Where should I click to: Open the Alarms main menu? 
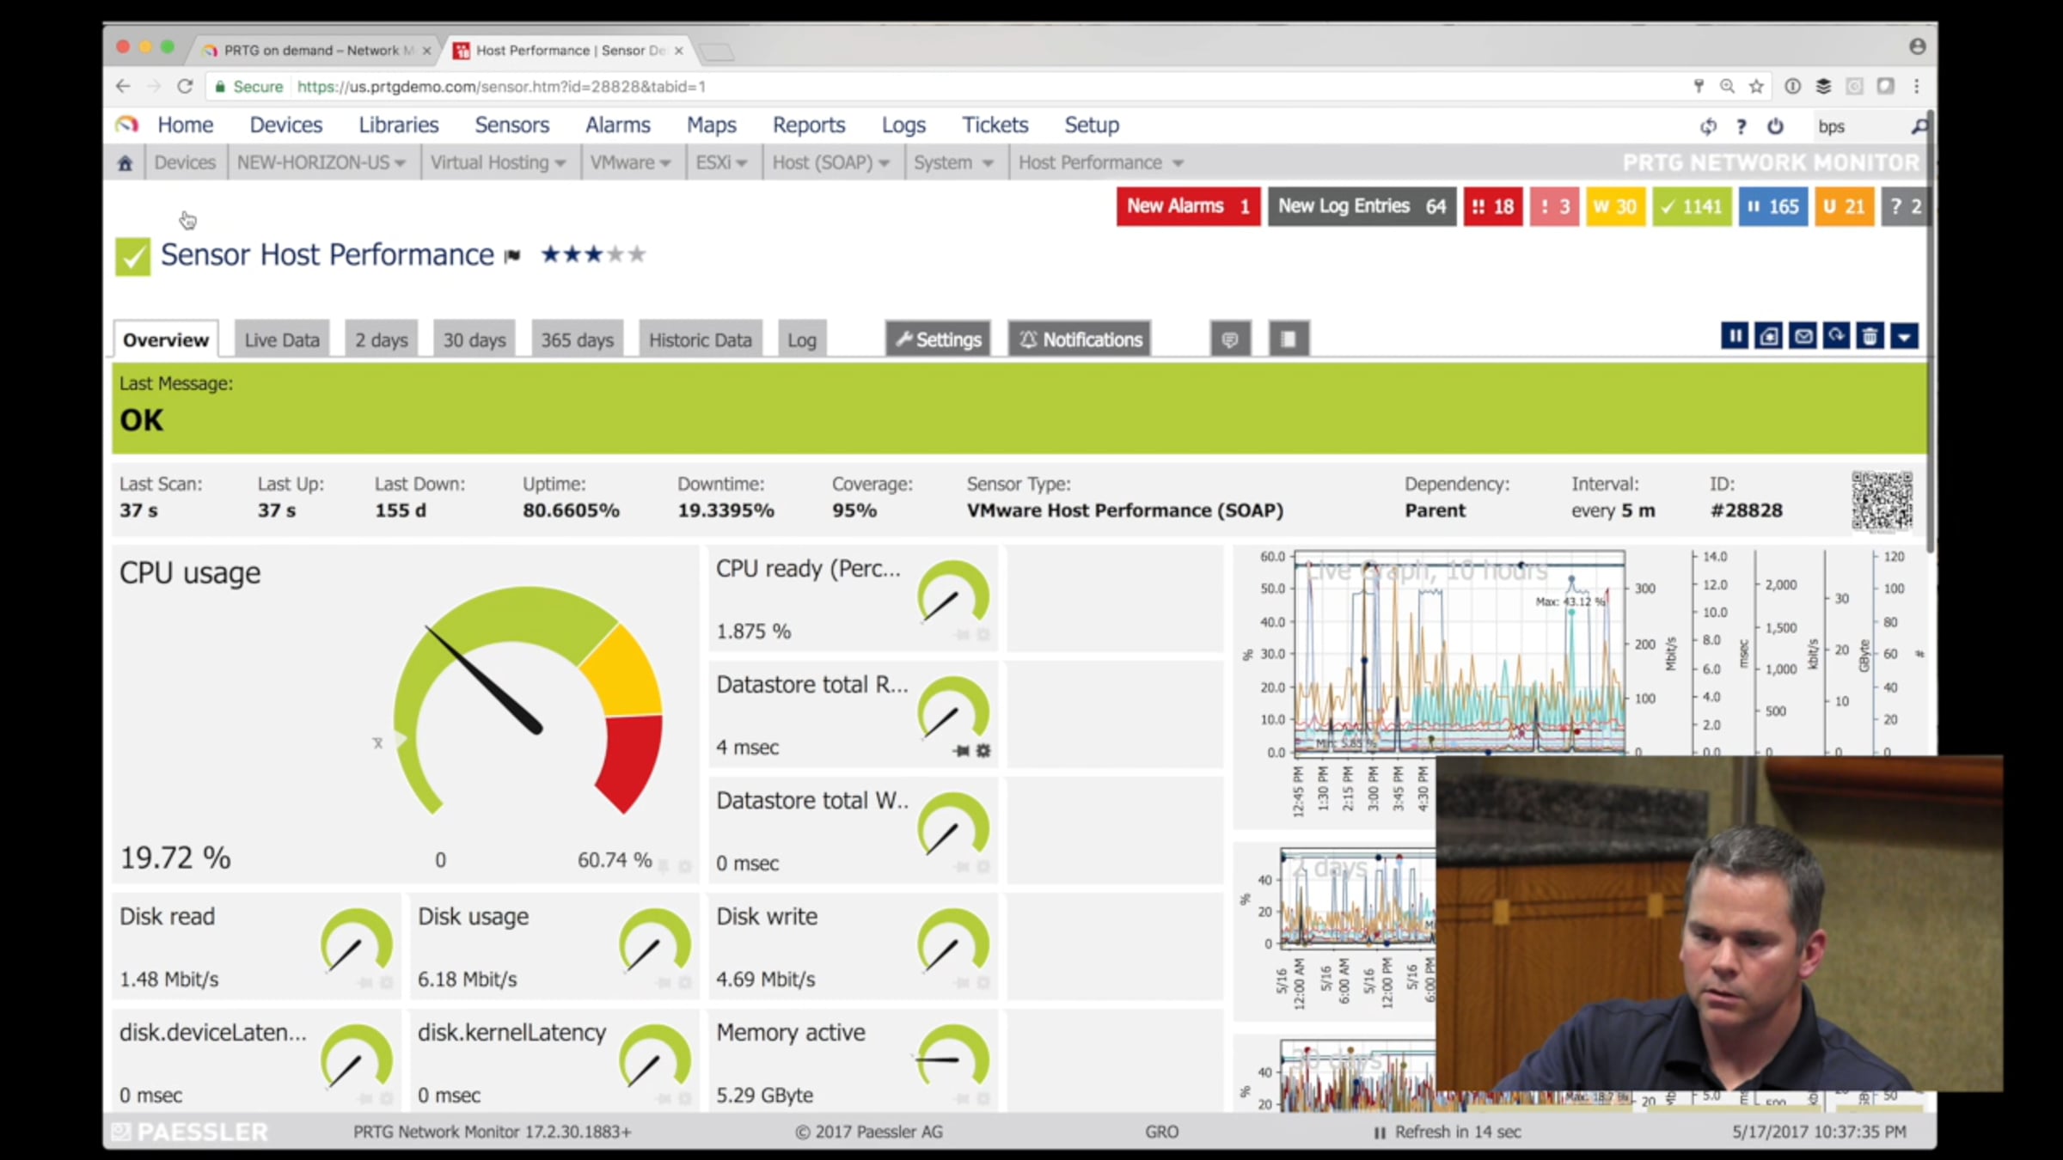(617, 125)
